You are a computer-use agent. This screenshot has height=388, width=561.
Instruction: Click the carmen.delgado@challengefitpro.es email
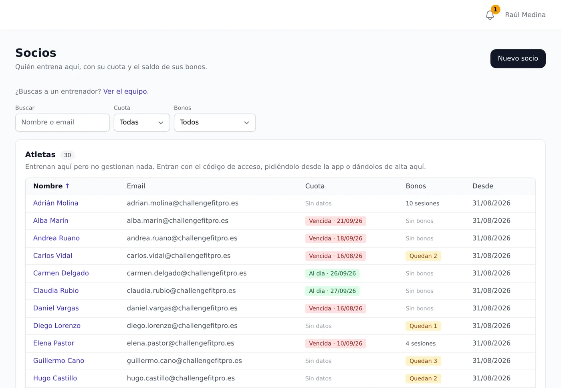187,273
